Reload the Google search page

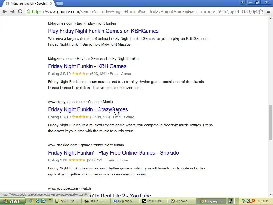click(20, 11)
